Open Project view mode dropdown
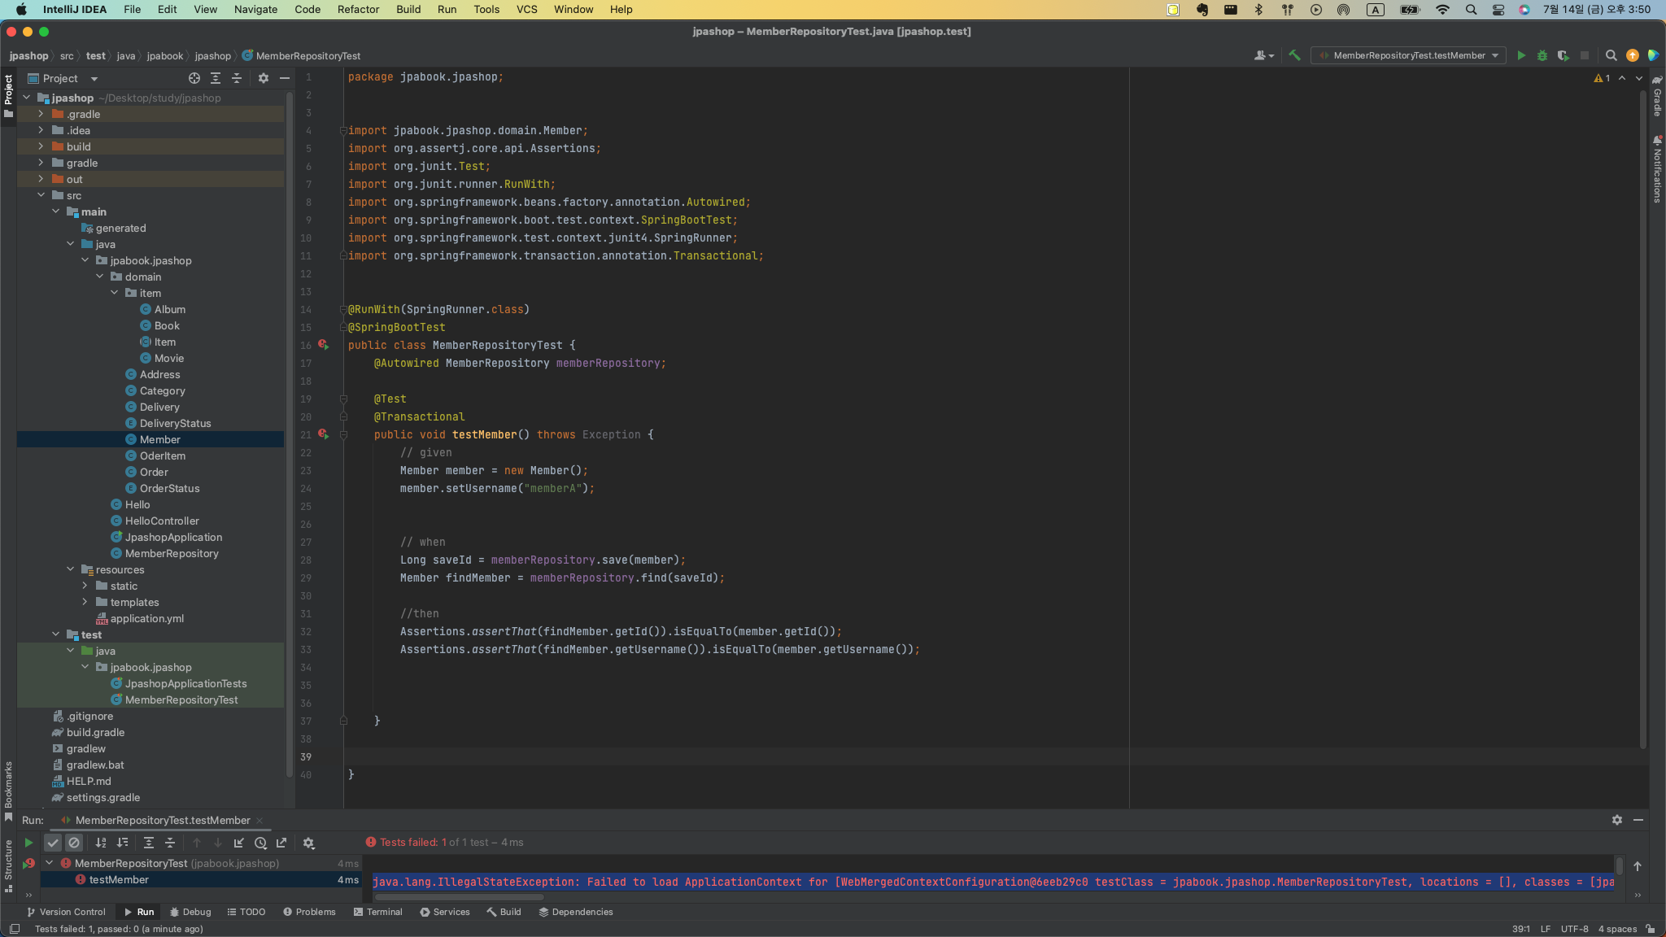The image size is (1666, 937). [x=94, y=79]
